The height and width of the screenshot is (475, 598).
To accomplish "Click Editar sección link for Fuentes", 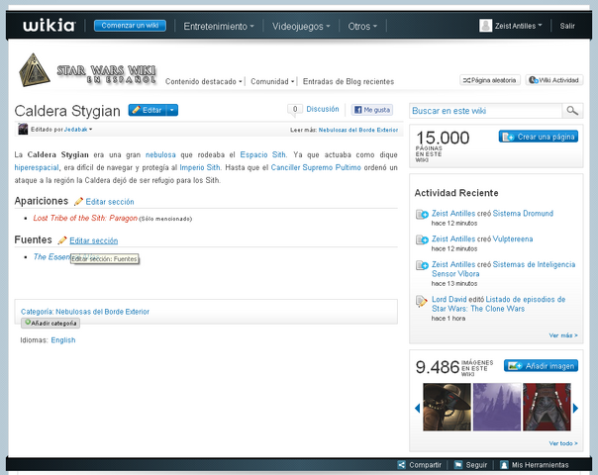I will (93, 240).
